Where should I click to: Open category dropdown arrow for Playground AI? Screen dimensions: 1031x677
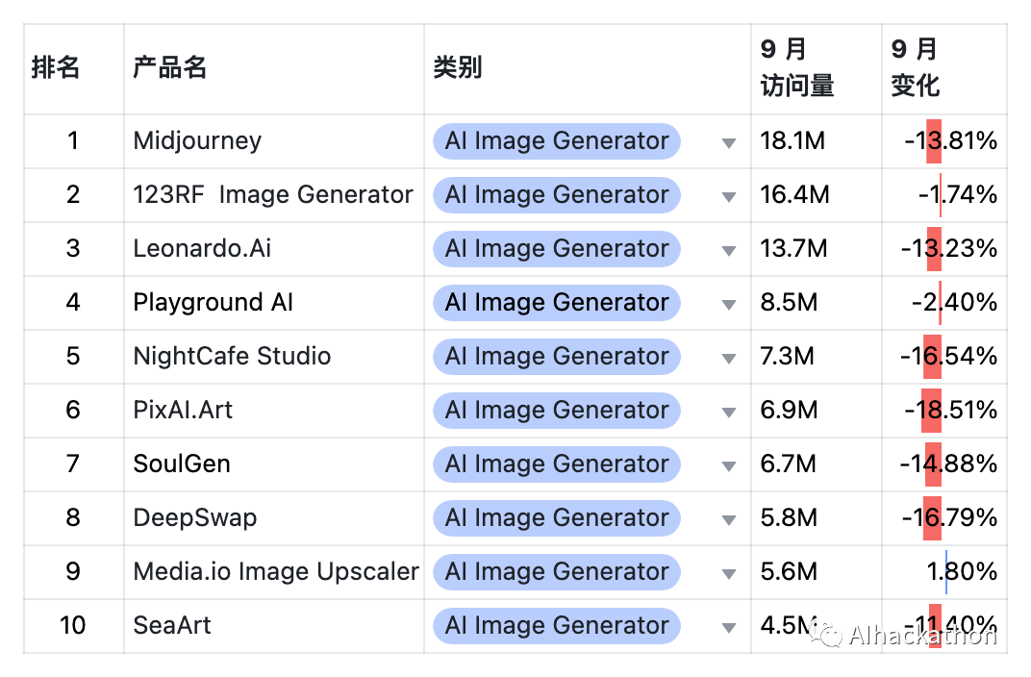(729, 304)
